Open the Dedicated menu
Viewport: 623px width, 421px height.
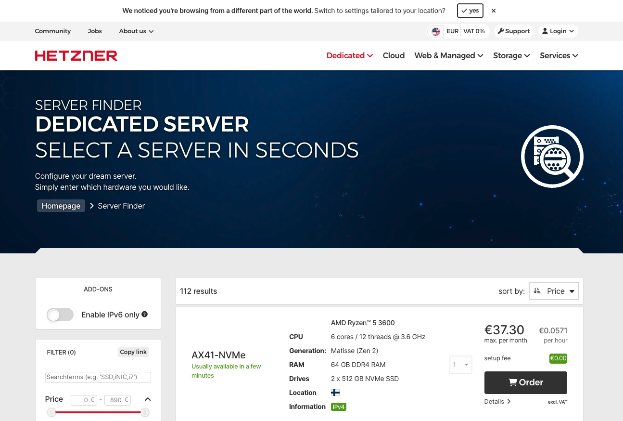(349, 55)
